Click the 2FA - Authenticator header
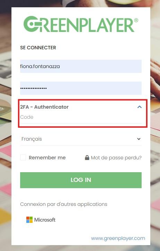 click(44, 107)
